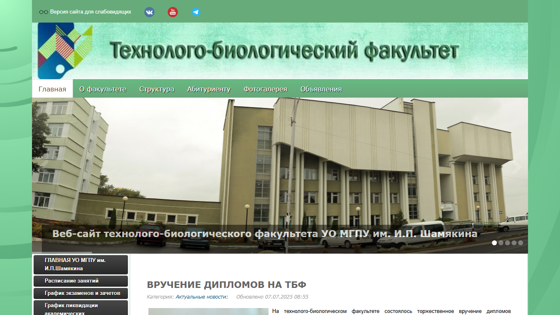Image resolution: width=560 pixels, height=315 pixels.
Task: Open the Фотогалерея menu item
Action: (x=265, y=89)
